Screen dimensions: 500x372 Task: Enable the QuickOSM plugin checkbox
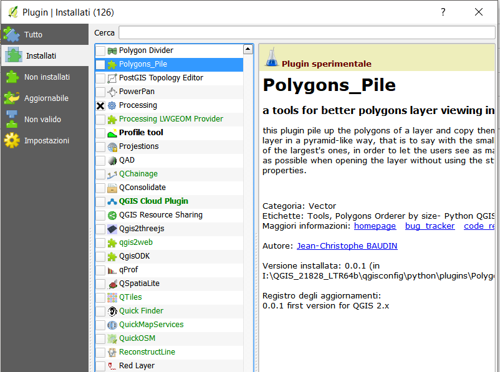pyautogui.click(x=100, y=338)
